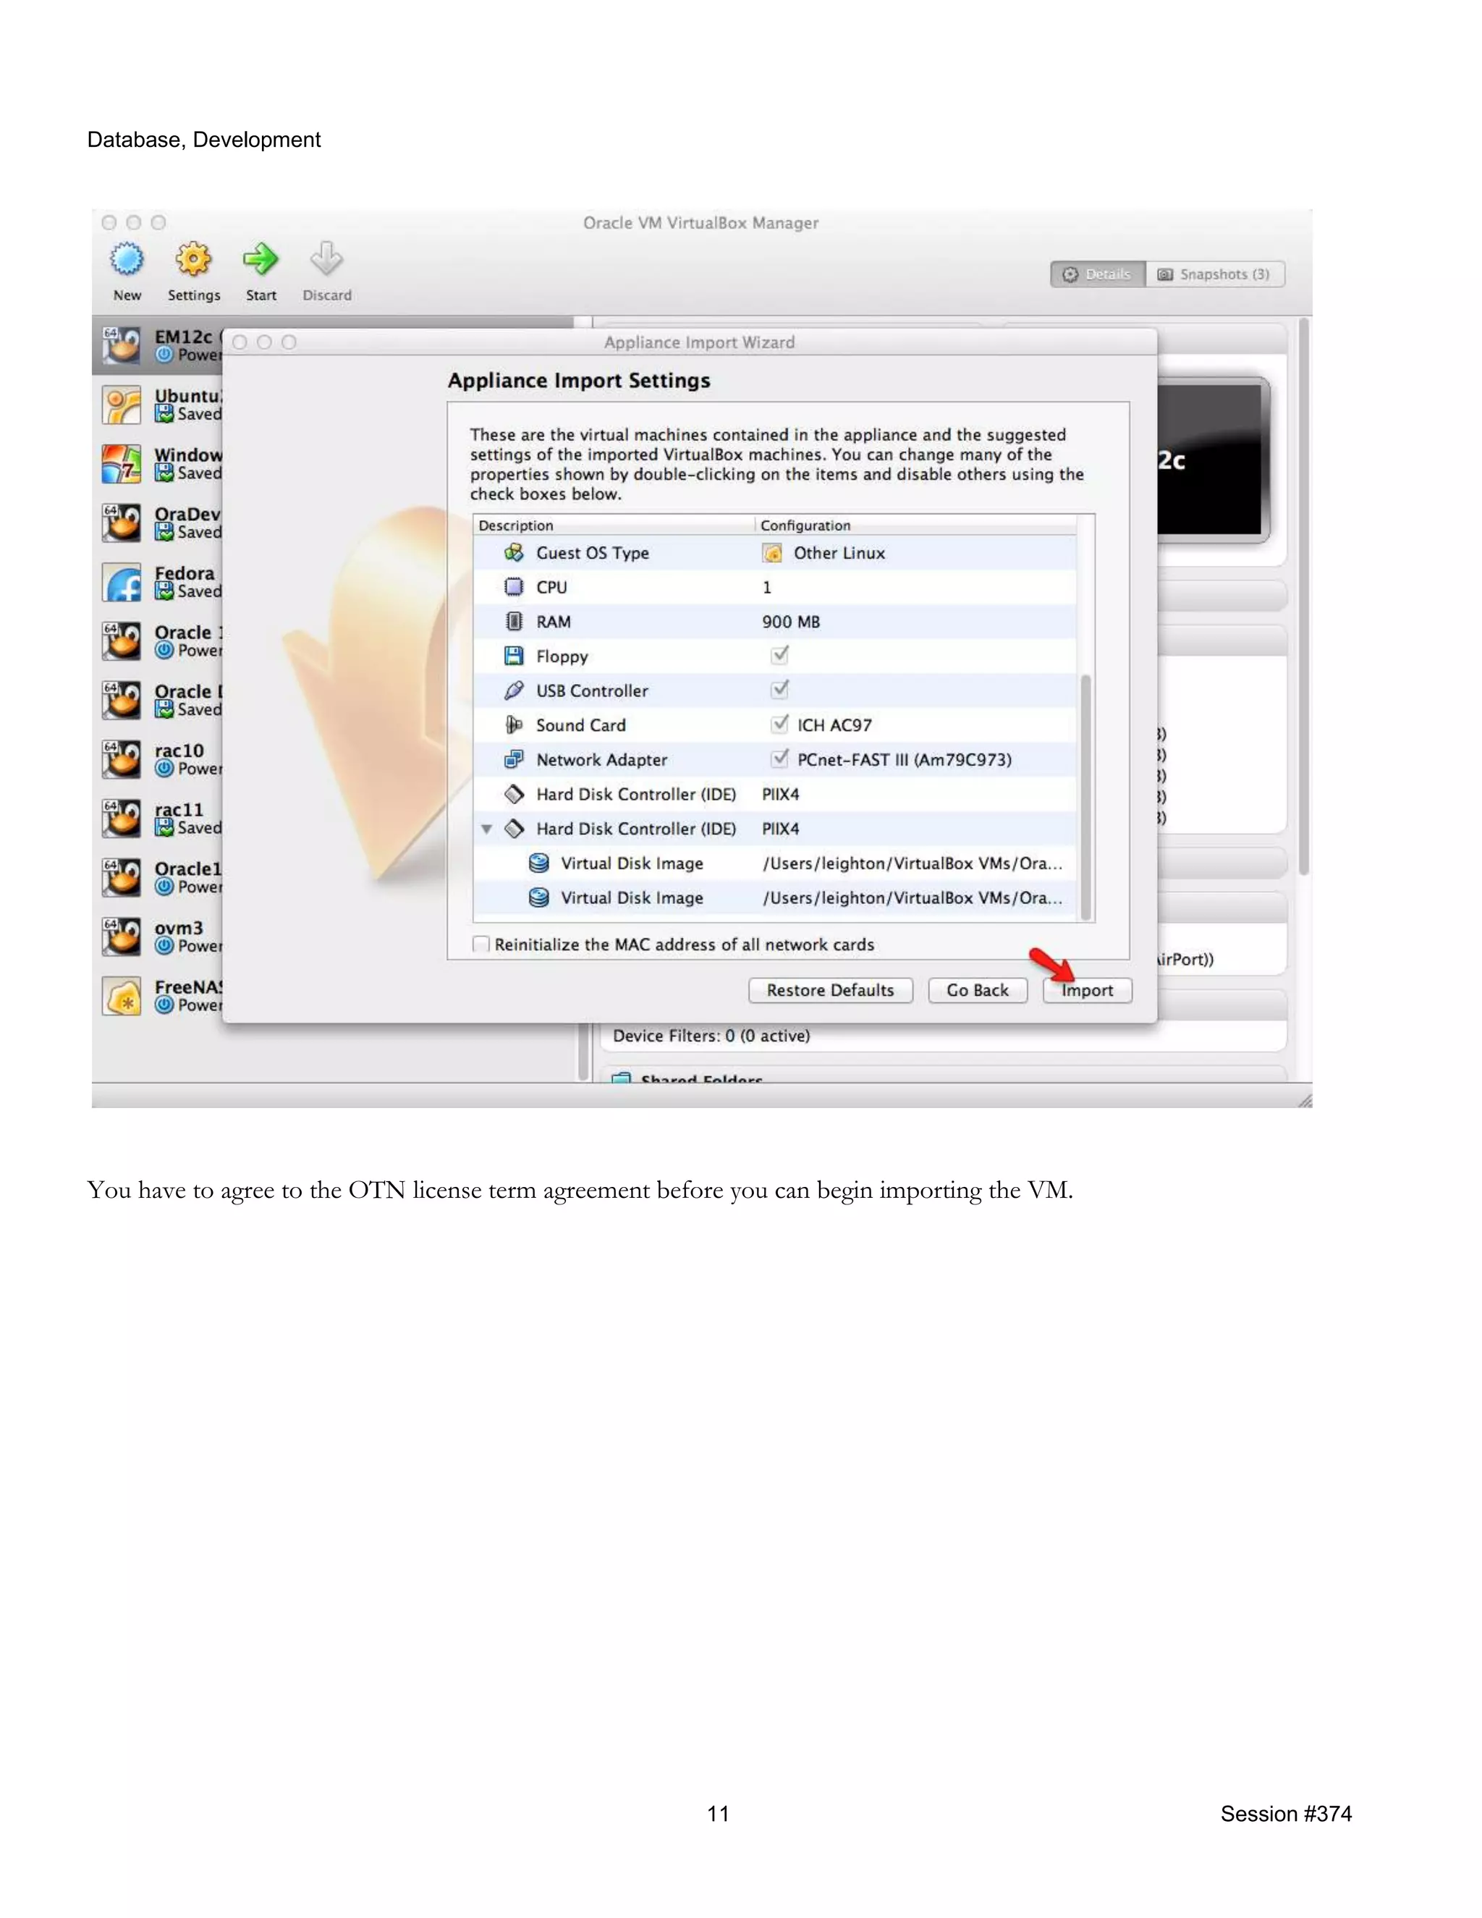Click the first Virtual Disk Image path

[913, 863]
